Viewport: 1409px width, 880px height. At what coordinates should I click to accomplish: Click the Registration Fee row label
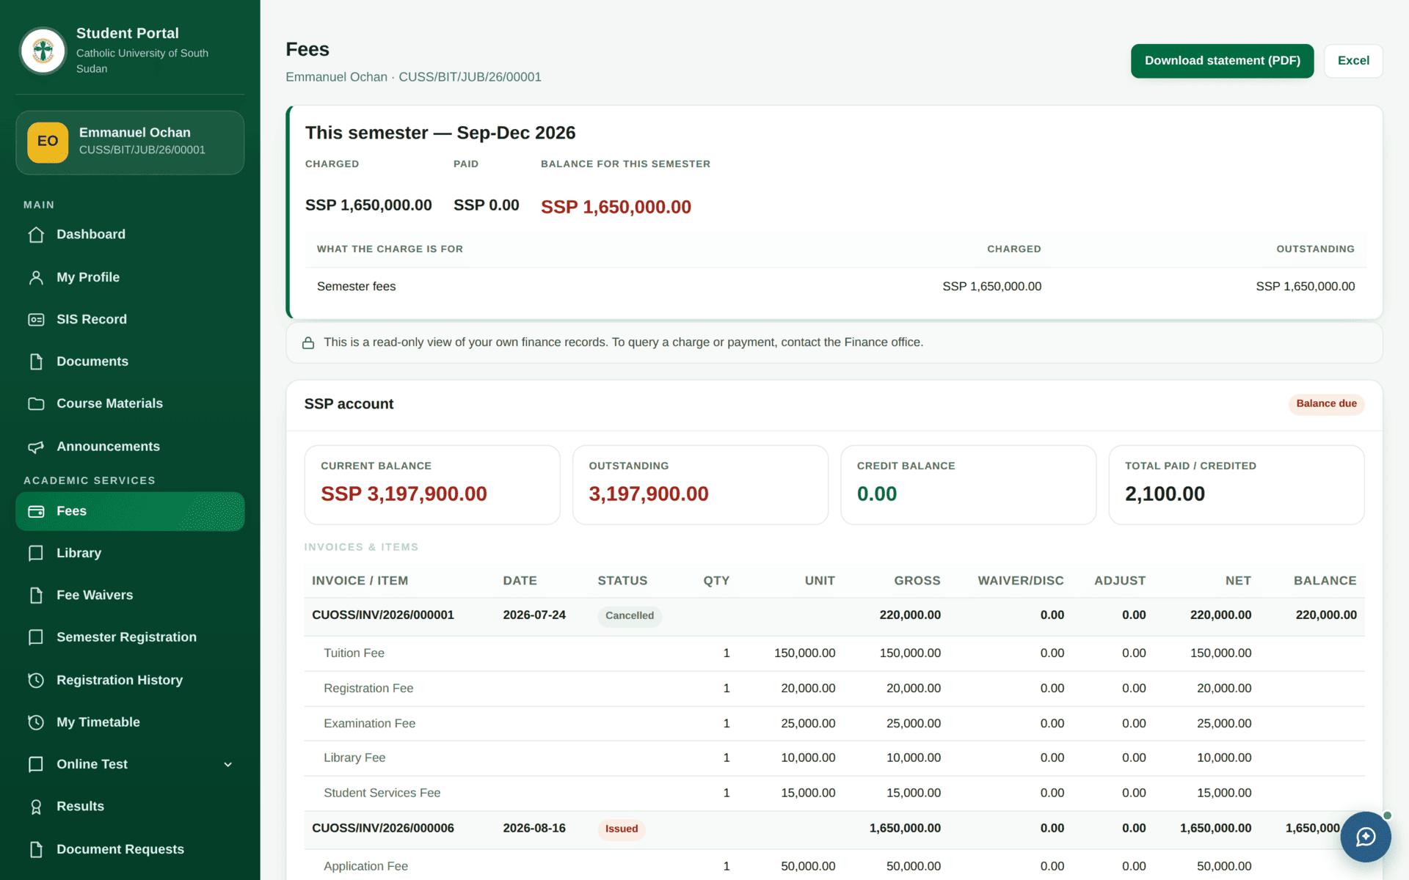pyautogui.click(x=368, y=688)
